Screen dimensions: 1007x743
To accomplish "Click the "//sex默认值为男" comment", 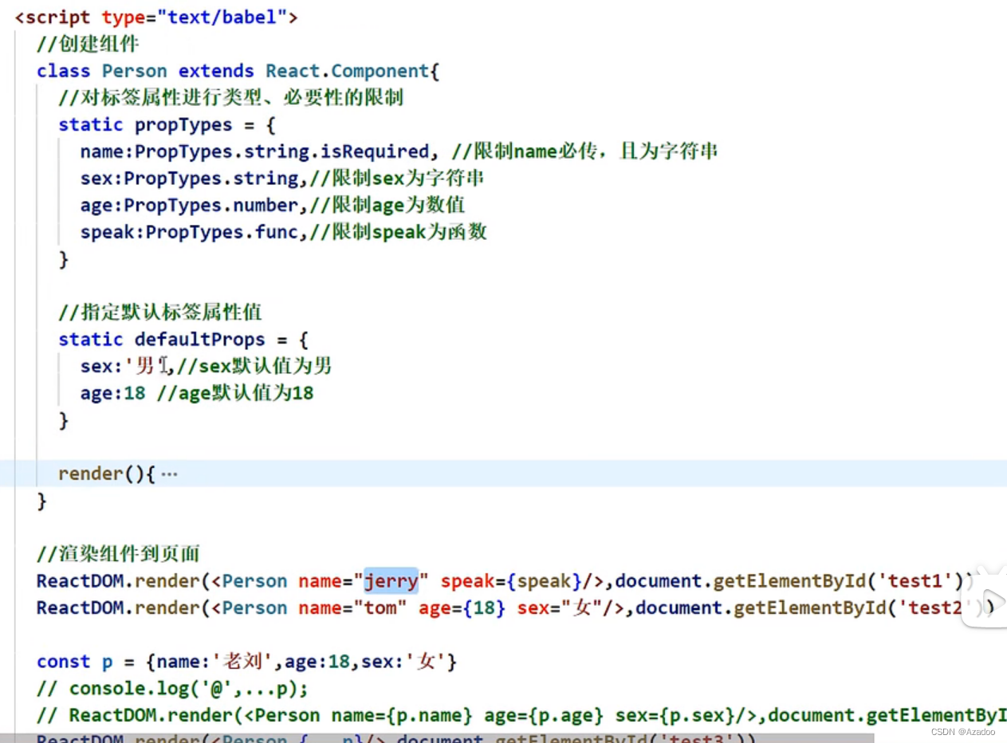I will click(255, 366).
